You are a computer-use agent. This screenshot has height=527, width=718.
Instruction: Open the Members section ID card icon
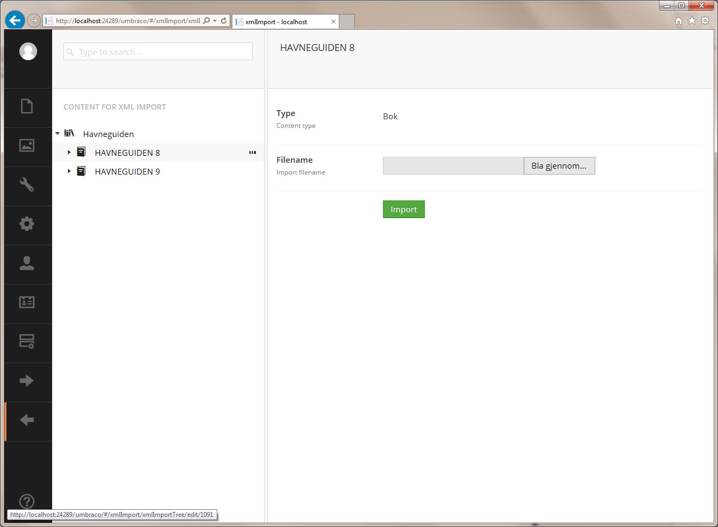coord(27,302)
